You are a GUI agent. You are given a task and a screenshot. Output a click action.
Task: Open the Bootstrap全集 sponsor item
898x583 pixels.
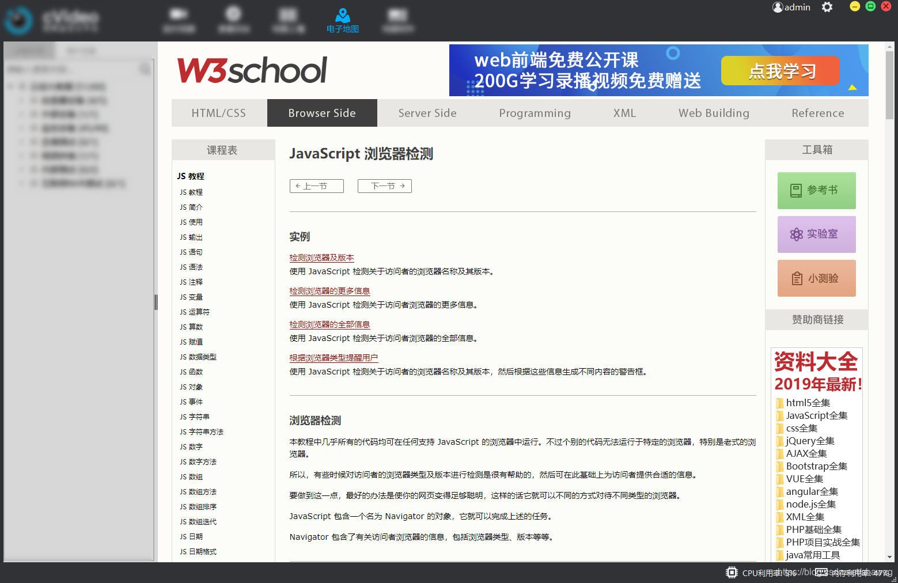[817, 466]
